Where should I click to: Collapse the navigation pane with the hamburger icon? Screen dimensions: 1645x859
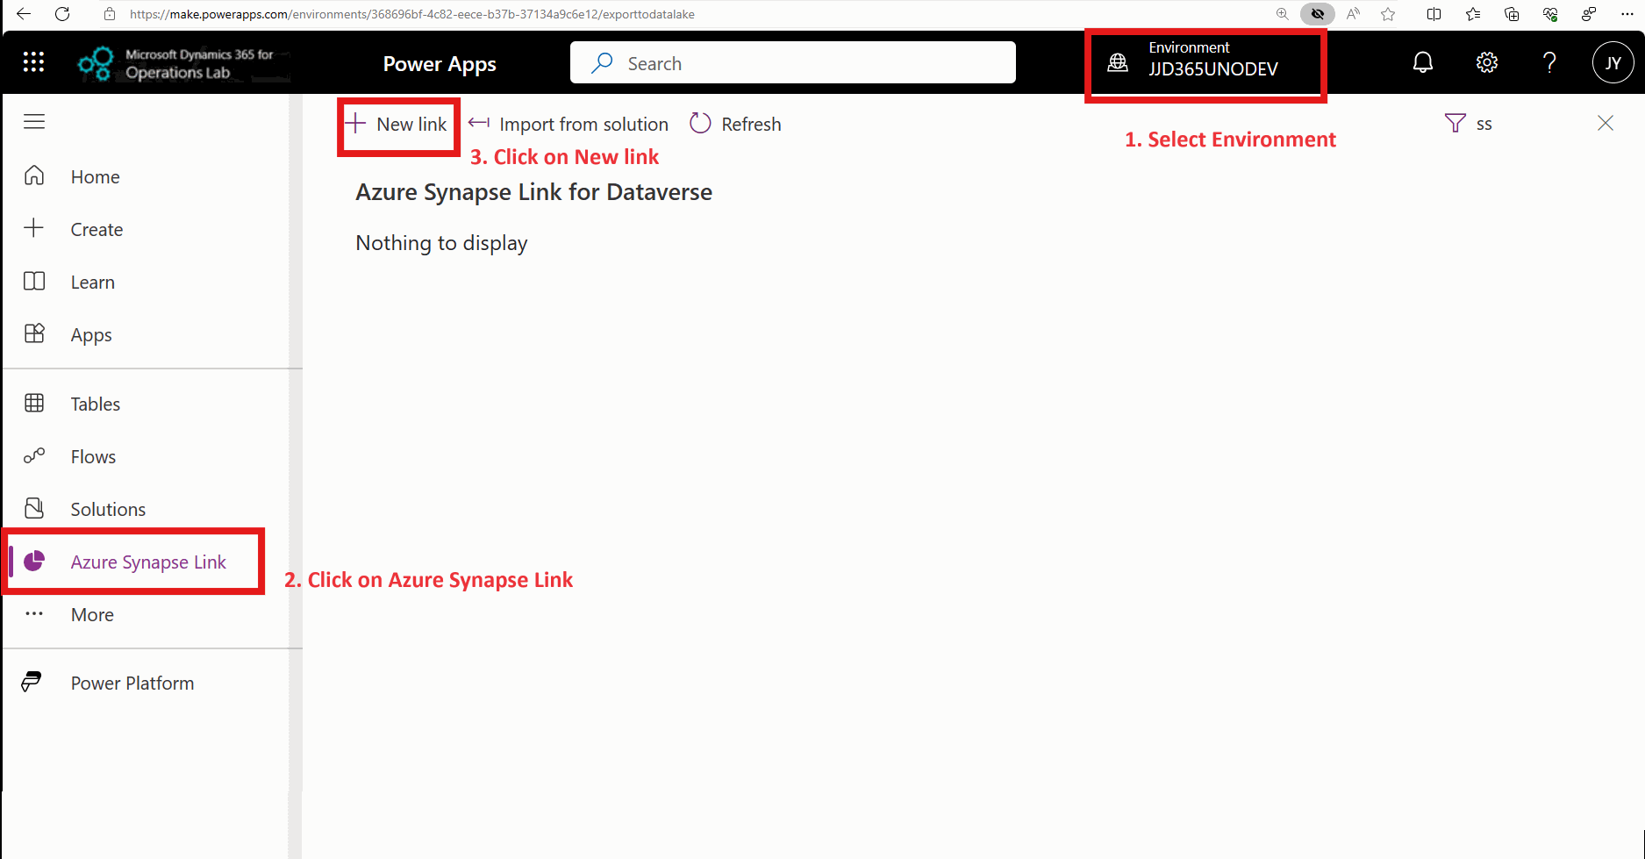(34, 121)
